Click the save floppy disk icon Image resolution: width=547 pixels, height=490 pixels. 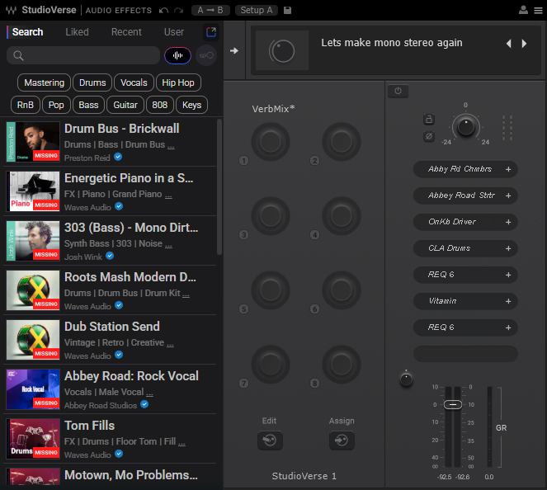pyautogui.click(x=287, y=10)
